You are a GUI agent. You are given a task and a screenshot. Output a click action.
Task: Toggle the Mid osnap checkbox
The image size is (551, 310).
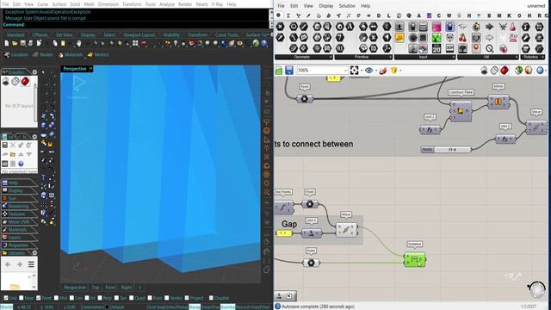[56, 298]
